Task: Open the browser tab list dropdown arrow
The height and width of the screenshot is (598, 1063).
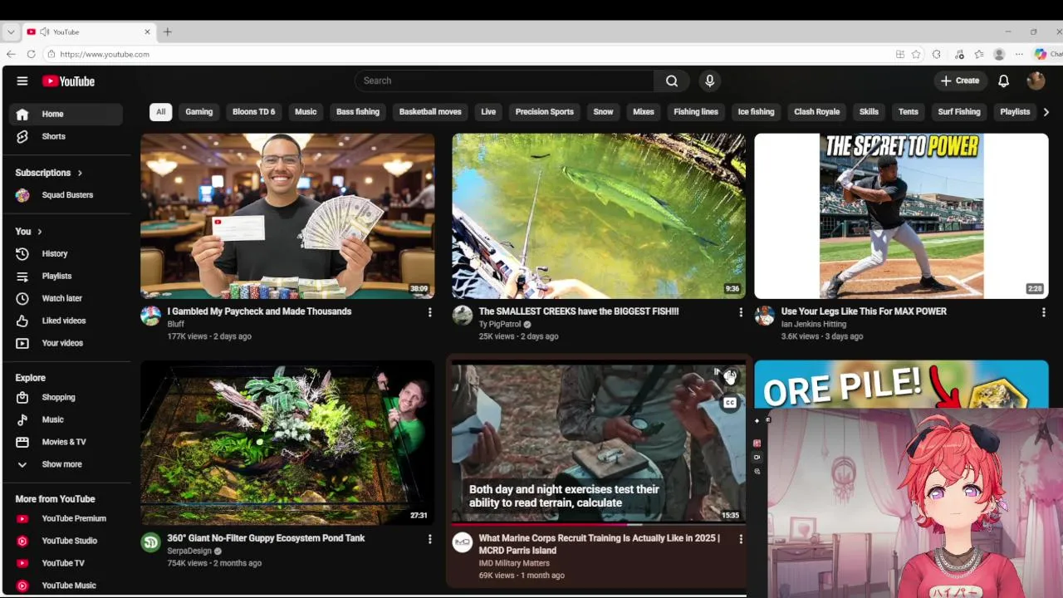Action: [11, 32]
